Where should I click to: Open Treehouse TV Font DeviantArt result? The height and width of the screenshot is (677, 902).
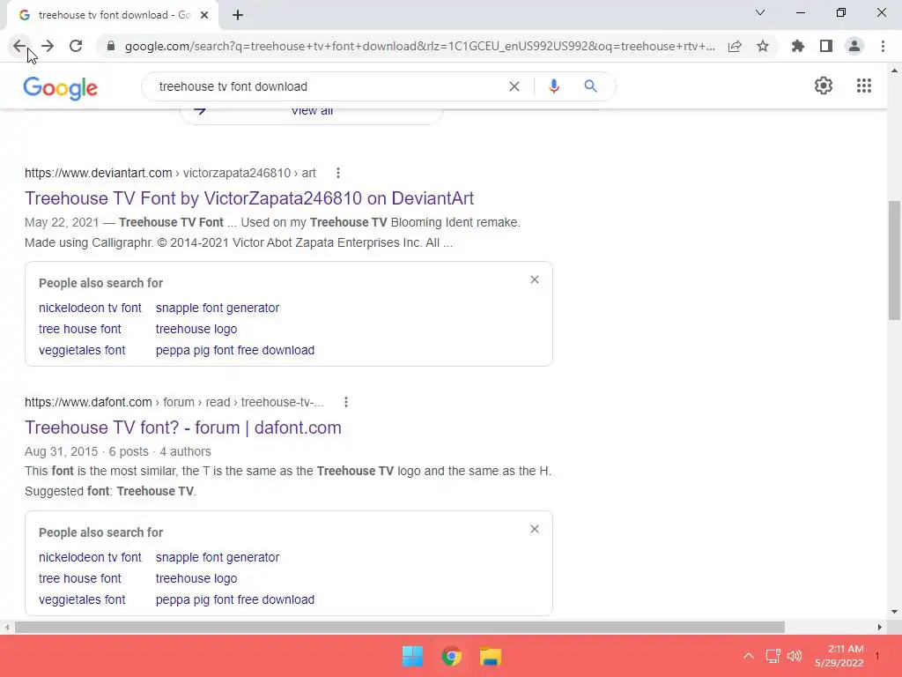click(x=249, y=198)
